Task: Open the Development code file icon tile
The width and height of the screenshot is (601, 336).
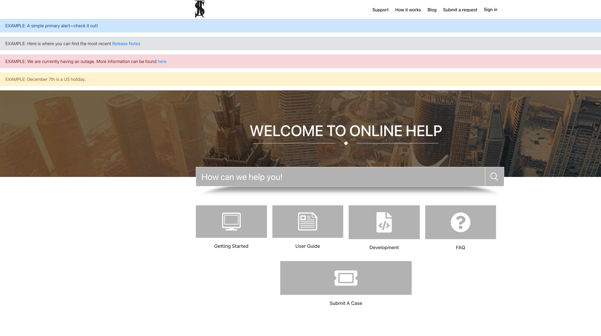Action: (384, 222)
